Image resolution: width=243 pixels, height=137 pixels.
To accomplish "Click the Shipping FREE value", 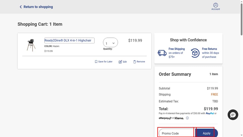I will 214,94.
